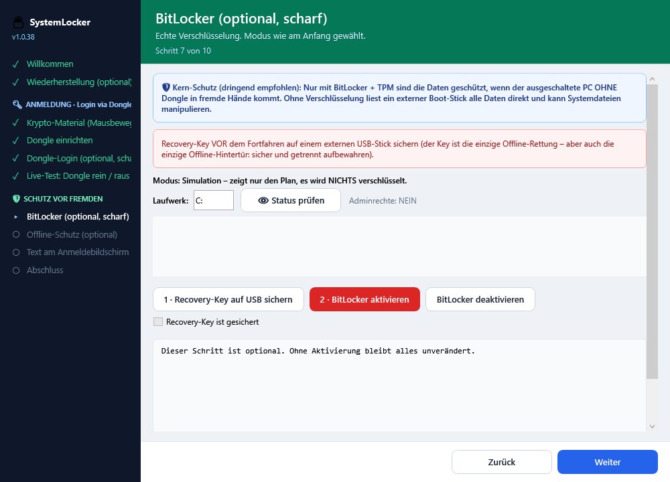Jump to Text am Anmeldebildschirm step

point(78,252)
